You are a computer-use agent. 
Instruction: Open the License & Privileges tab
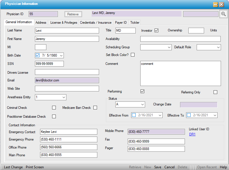(64, 23)
